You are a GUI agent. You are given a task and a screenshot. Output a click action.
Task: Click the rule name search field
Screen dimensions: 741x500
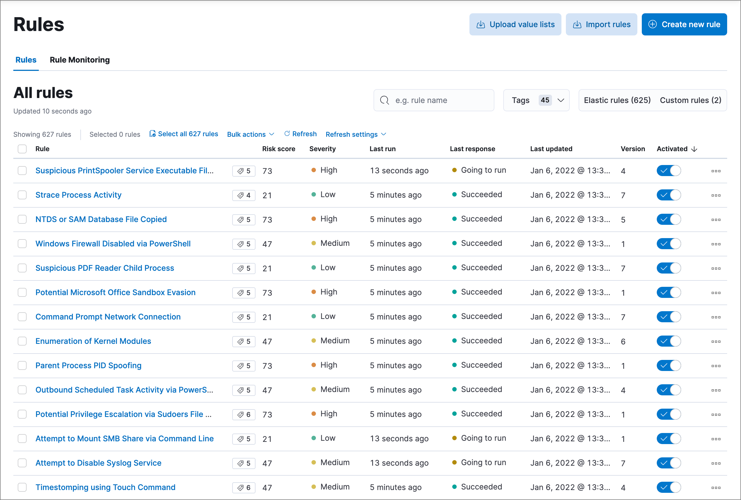click(437, 100)
